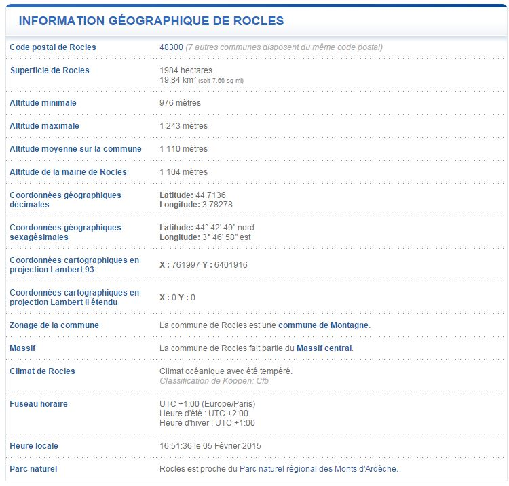Select the text about 'Monts d'Ardèche' park
This screenshot has height=486, width=509.
pyautogui.click(x=278, y=469)
